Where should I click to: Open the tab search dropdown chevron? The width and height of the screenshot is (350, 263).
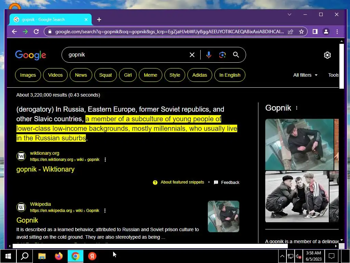point(290,14)
